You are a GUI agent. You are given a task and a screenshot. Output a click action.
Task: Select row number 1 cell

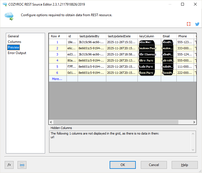point(58,42)
